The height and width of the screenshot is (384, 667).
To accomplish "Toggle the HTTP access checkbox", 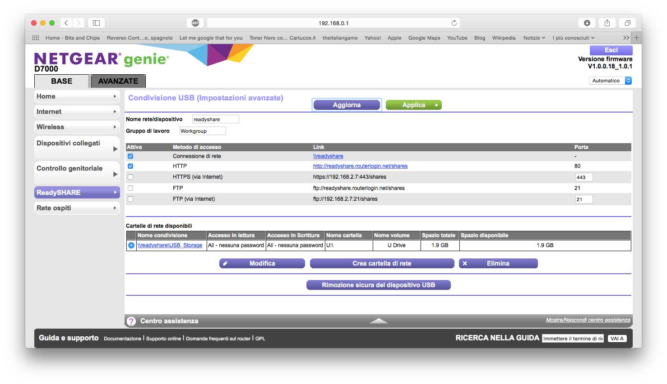I will [x=130, y=166].
